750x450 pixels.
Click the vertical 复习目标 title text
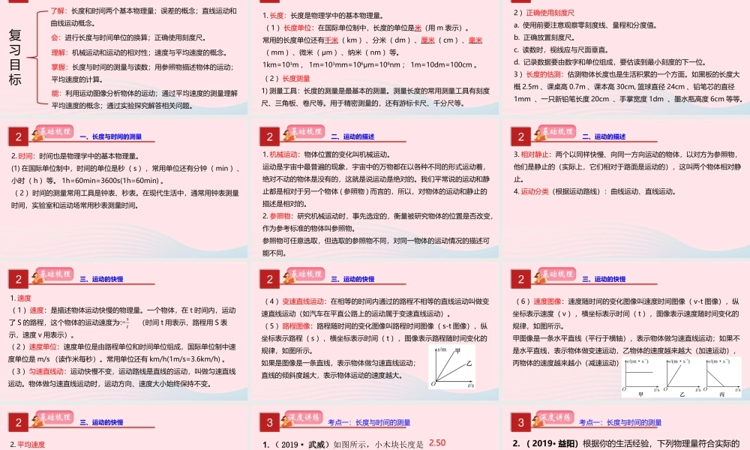coord(15,58)
